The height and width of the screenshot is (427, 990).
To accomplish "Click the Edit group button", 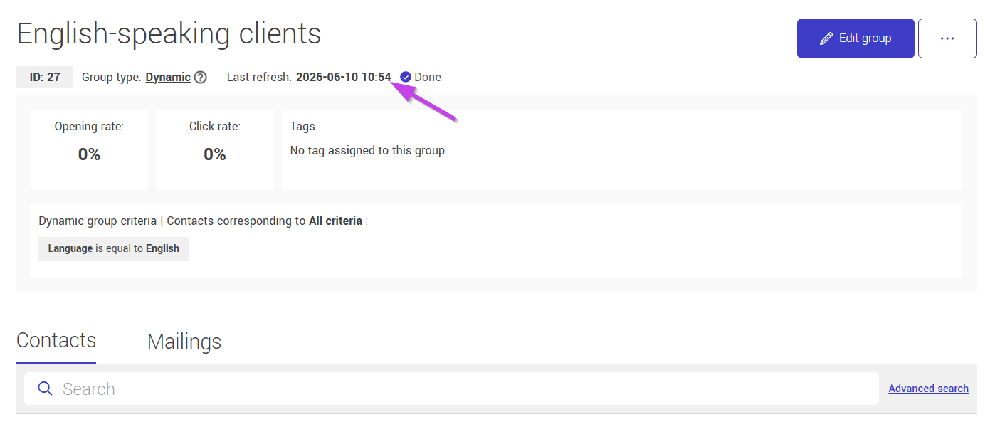I will pos(855,38).
